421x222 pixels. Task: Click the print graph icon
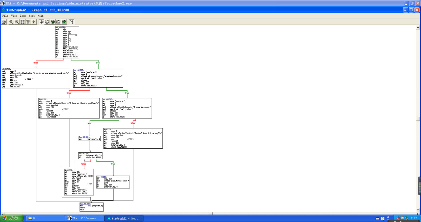tap(4, 22)
